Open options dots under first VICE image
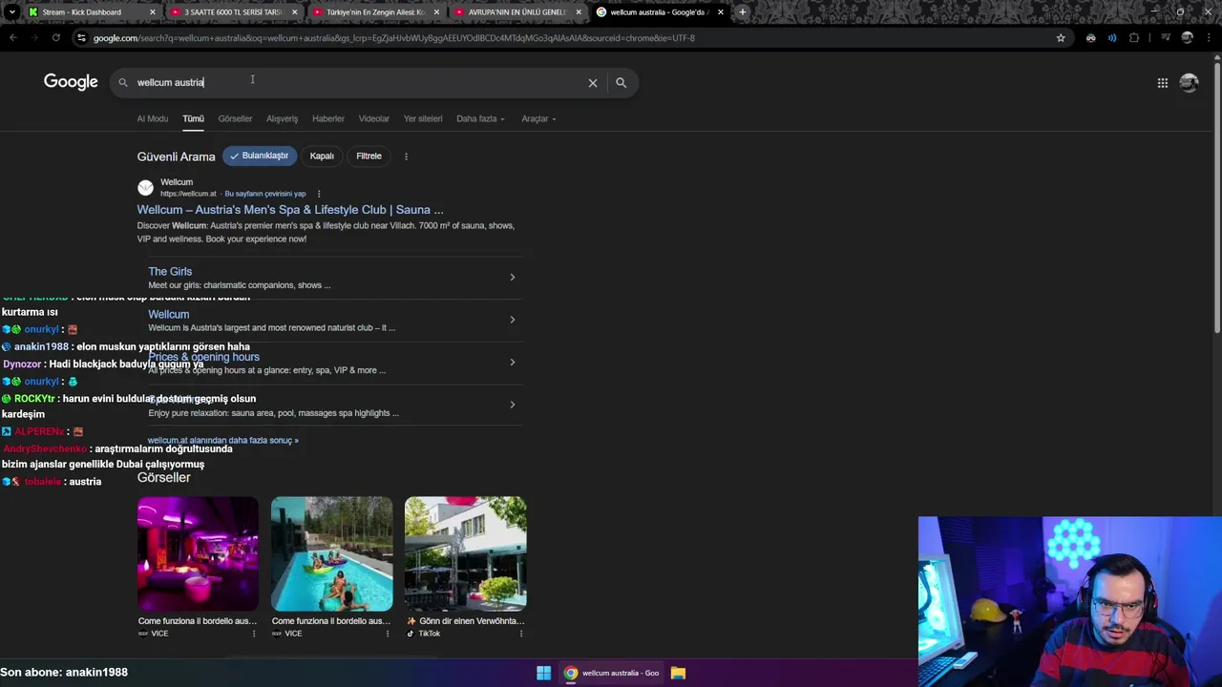The width and height of the screenshot is (1222, 687). coord(254,634)
